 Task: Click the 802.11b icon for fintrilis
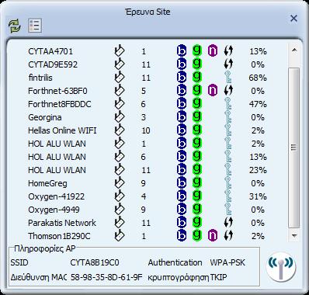(182, 78)
